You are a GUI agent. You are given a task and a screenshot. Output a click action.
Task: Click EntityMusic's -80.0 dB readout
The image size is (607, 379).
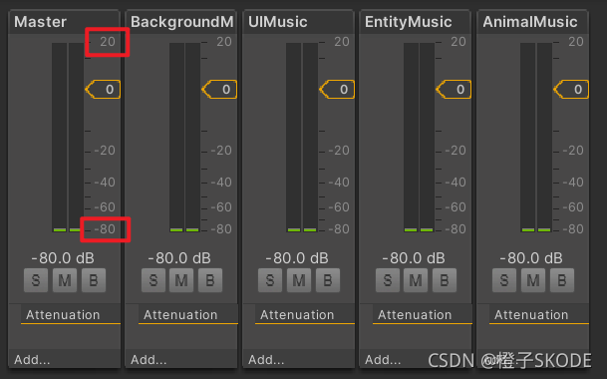point(414,258)
